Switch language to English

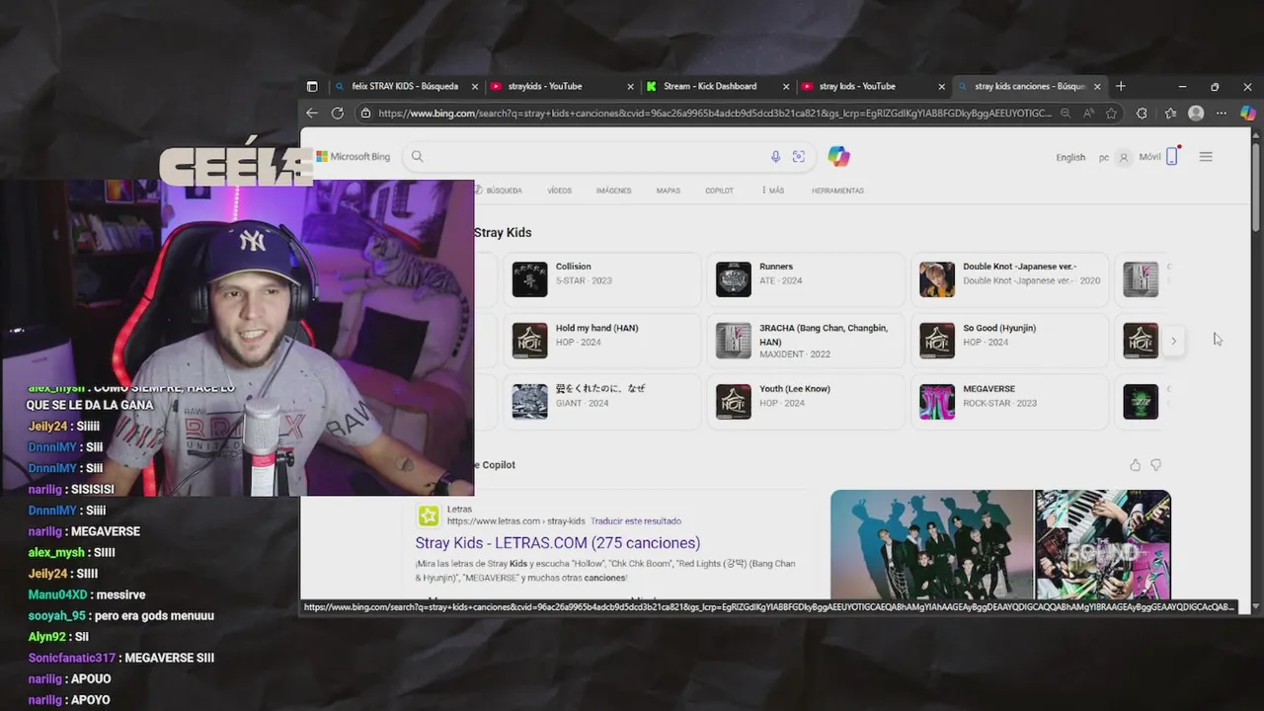click(x=1070, y=157)
